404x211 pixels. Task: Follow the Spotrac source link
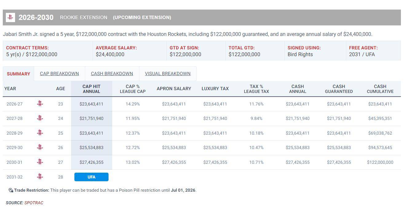pyautogui.click(x=34, y=203)
